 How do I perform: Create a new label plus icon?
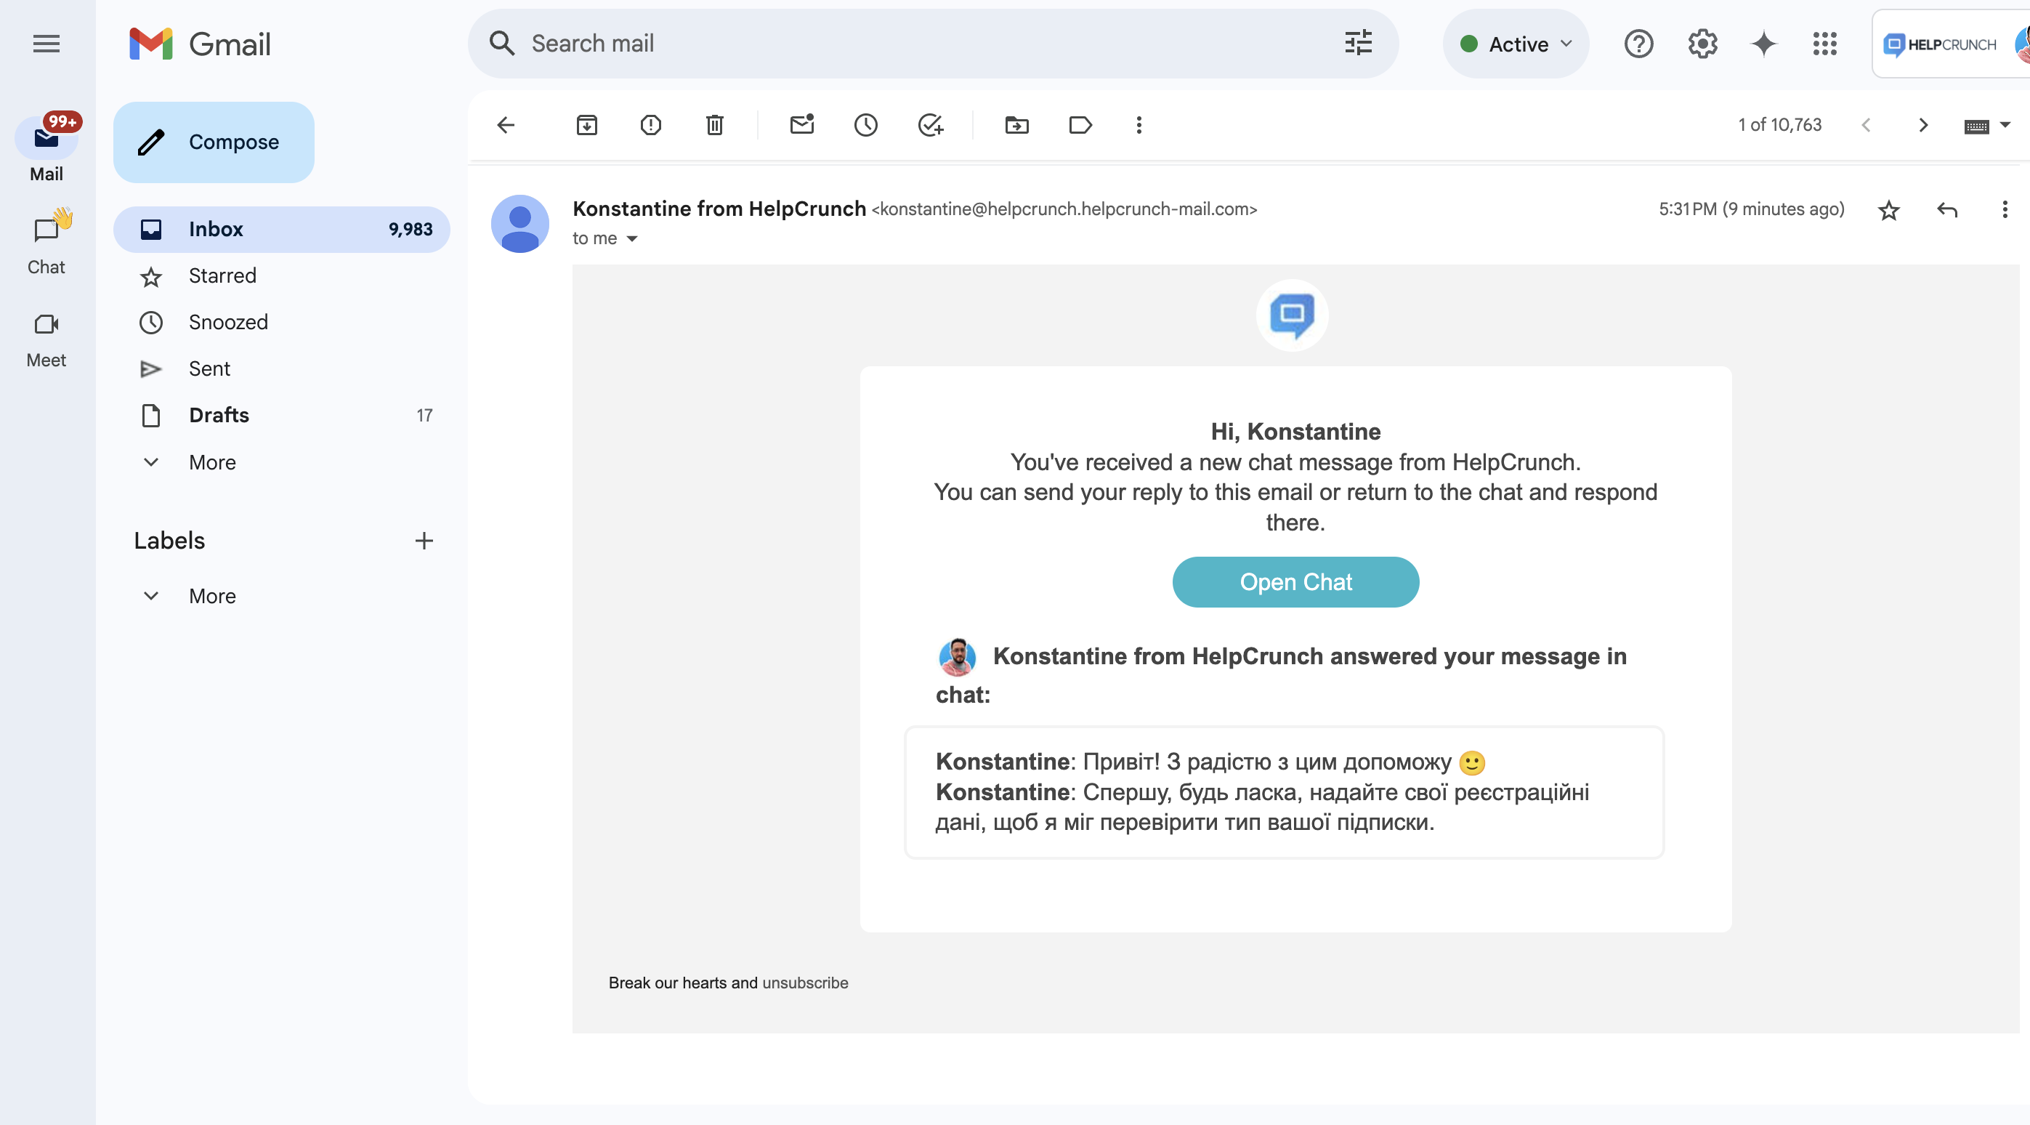point(424,540)
